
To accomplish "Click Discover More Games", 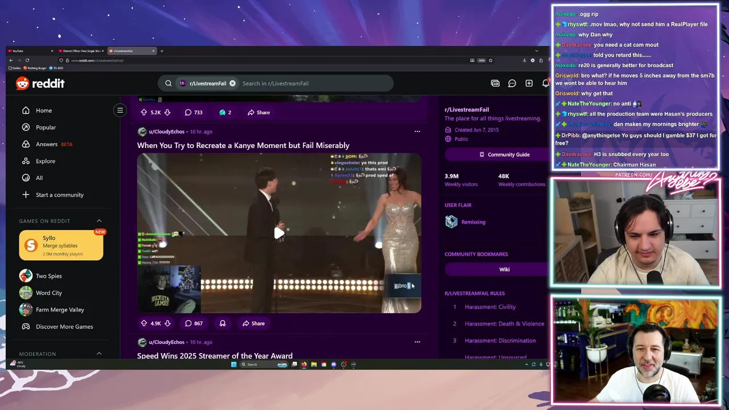I will (x=64, y=327).
